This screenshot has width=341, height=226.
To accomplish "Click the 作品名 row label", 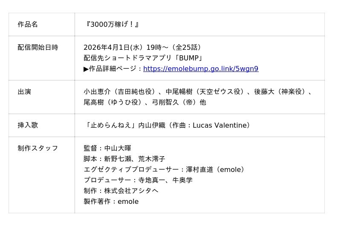I will coord(28,24).
